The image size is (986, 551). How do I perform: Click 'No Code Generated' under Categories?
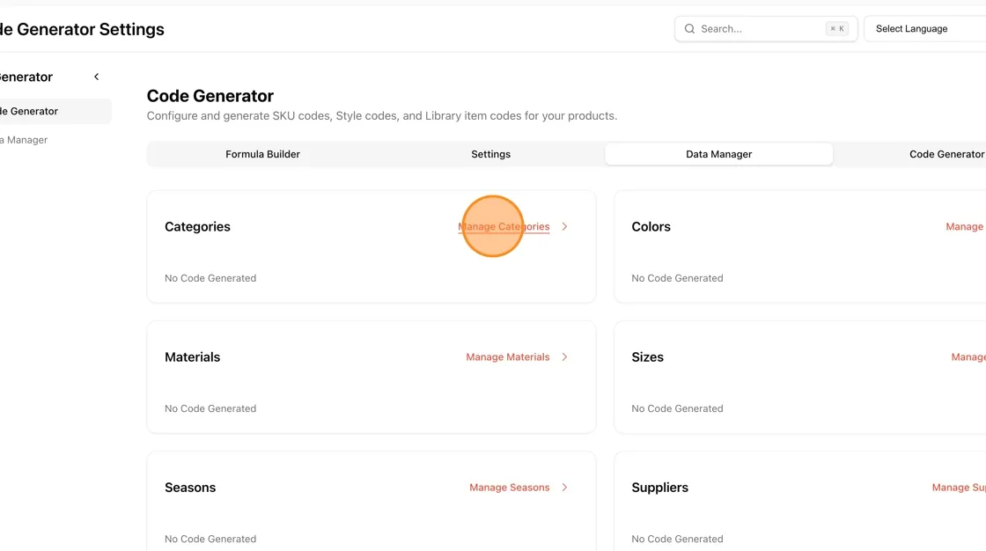click(x=210, y=278)
